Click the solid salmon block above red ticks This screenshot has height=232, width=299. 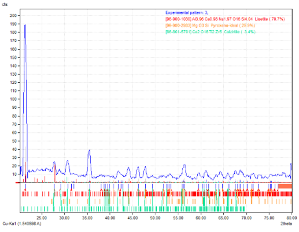(285, 186)
